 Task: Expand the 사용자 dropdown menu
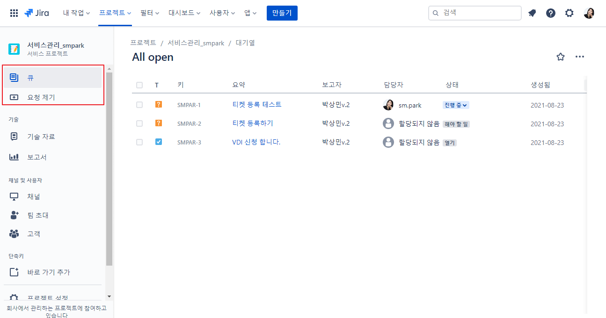223,13
